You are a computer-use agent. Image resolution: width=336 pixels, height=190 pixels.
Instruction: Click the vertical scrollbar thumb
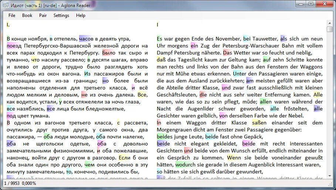(330, 29)
